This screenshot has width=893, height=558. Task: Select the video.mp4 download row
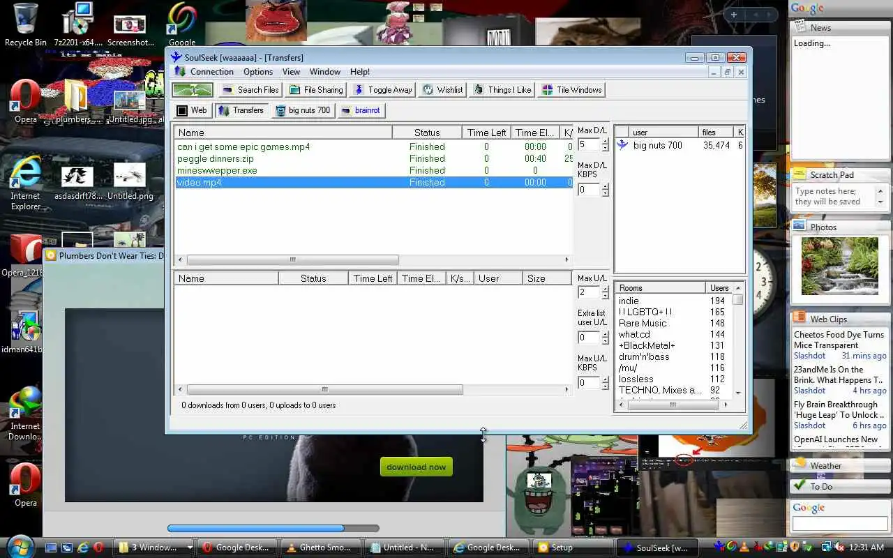(x=373, y=183)
